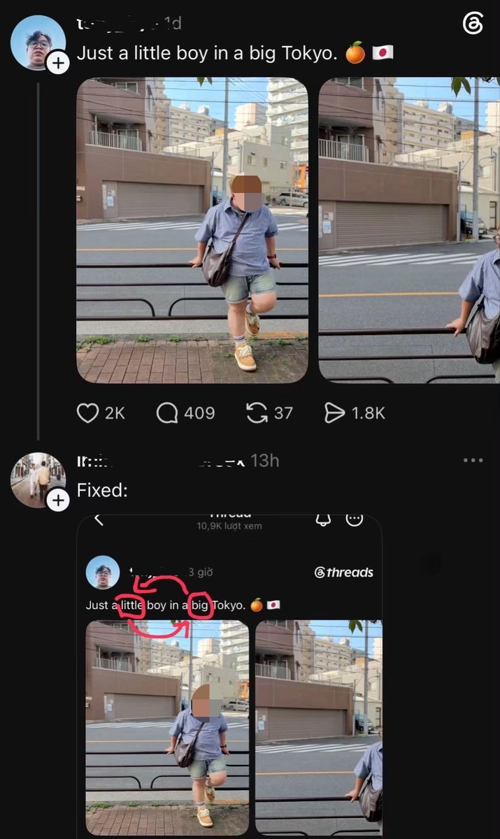500x839 pixels.
Task: View second cropped street photo in the post
Action: coord(409,230)
